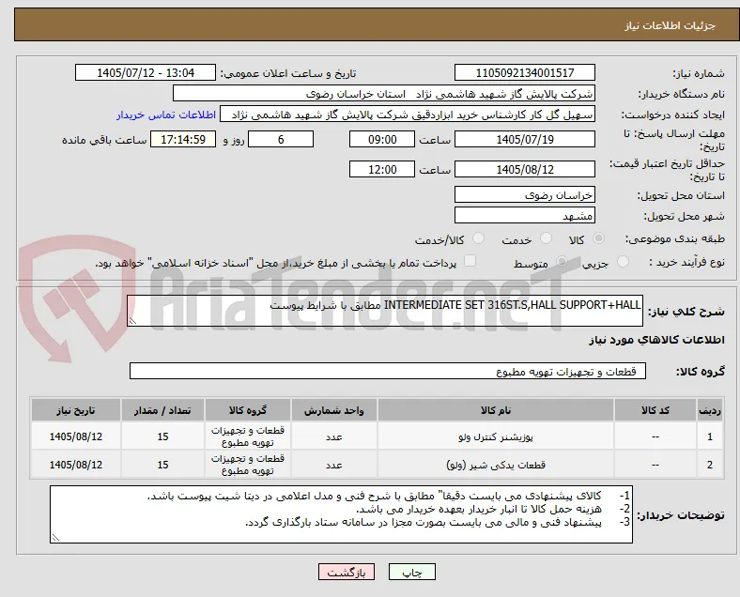
Task: Click the buyer notes text area
Action: click(x=341, y=514)
